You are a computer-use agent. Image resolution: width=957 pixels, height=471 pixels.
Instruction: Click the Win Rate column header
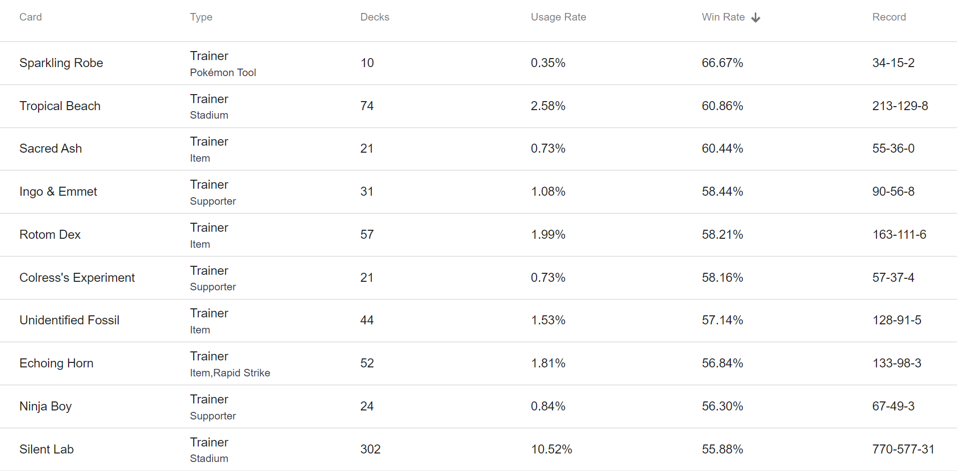tap(723, 17)
